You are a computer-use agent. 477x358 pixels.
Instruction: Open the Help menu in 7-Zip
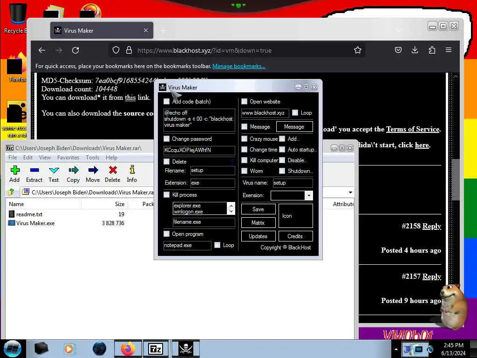[x=111, y=158]
